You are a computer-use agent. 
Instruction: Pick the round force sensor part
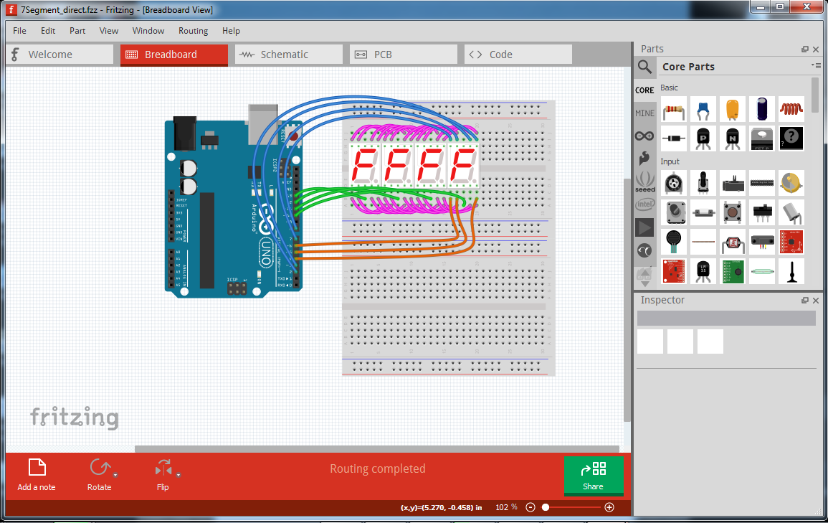(x=674, y=242)
